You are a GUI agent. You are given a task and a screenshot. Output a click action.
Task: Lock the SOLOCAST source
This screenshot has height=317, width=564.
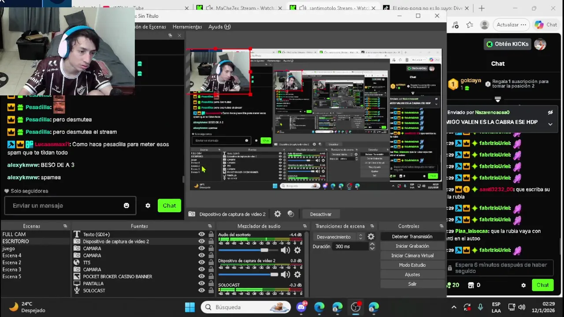211,291
